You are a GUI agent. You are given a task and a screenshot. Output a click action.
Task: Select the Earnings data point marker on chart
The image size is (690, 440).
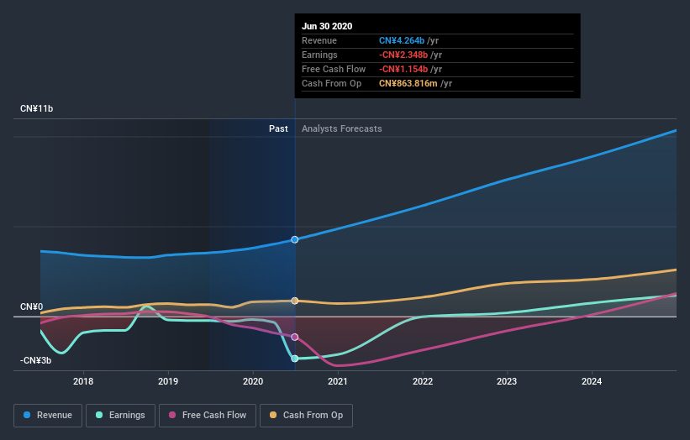[x=295, y=359]
